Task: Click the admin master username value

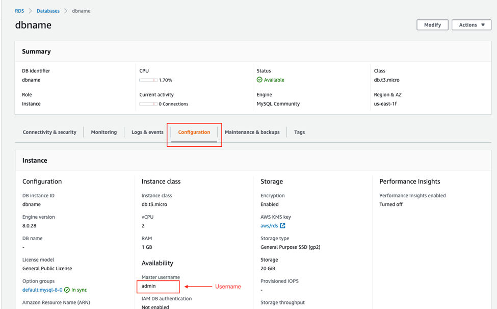Action: (149, 286)
